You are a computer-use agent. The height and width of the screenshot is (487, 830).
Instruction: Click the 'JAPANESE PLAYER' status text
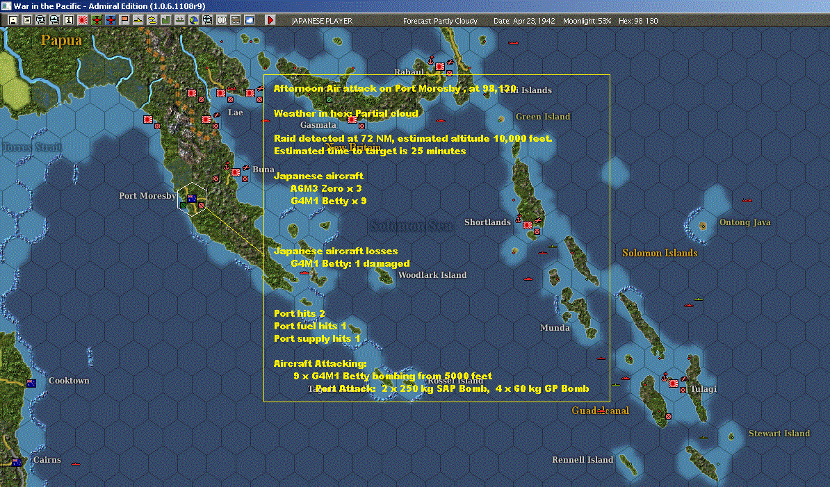pyautogui.click(x=322, y=21)
